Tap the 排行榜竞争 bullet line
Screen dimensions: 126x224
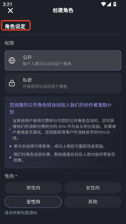pos(59,146)
